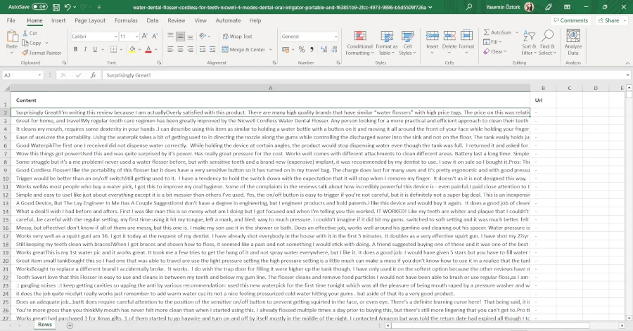Open Fill Color dropdown arrow
The height and width of the screenshot is (331, 633).
click(x=140, y=50)
